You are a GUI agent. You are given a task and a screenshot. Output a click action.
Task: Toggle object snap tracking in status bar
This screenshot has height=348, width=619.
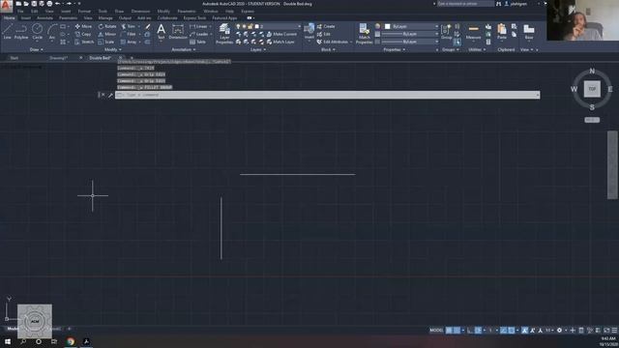tap(503, 331)
